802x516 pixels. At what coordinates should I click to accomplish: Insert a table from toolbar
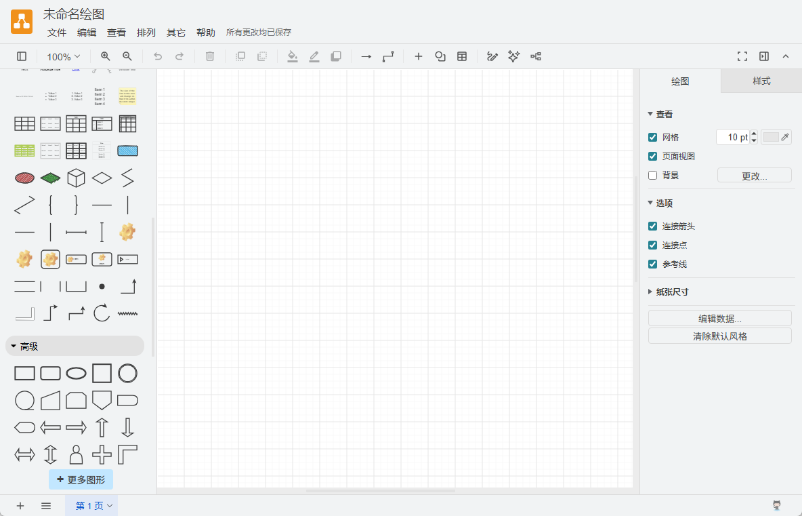coord(462,56)
